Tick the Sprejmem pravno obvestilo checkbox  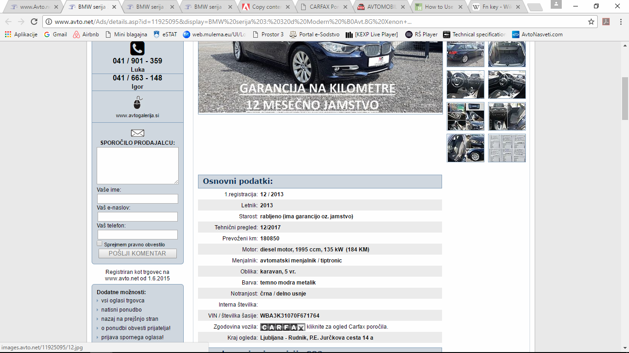point(99,244)
